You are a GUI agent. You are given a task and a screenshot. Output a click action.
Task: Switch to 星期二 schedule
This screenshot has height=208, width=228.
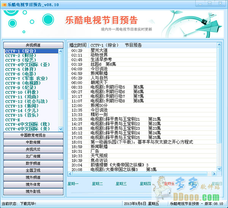point(97,184)
